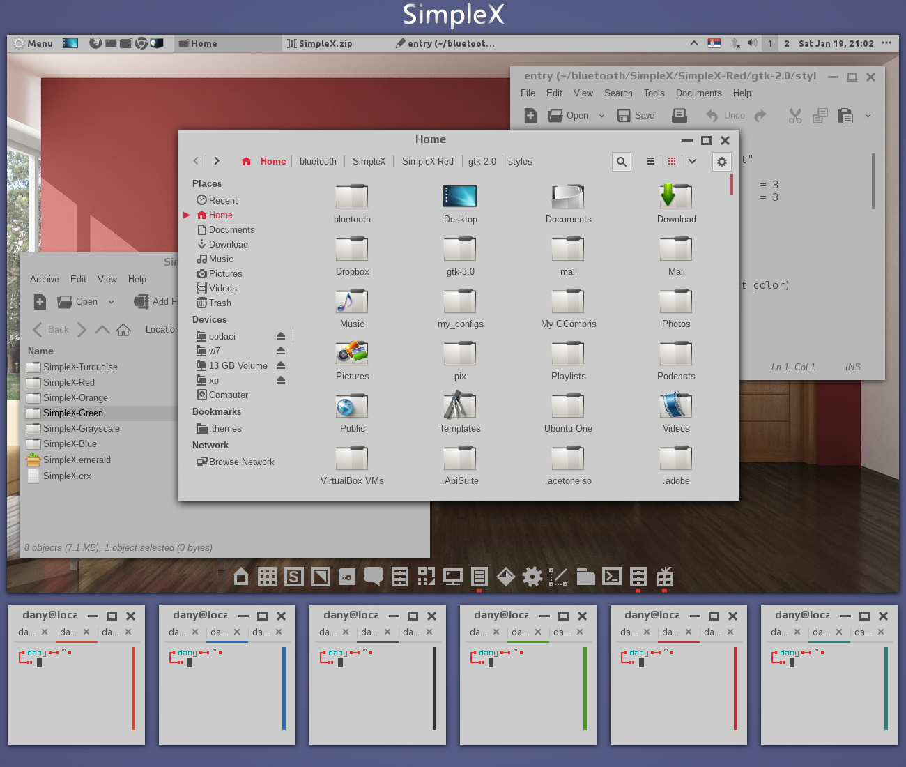Click the file manager vertical scrollbar
906x767 pixels.
coord(731,185)
